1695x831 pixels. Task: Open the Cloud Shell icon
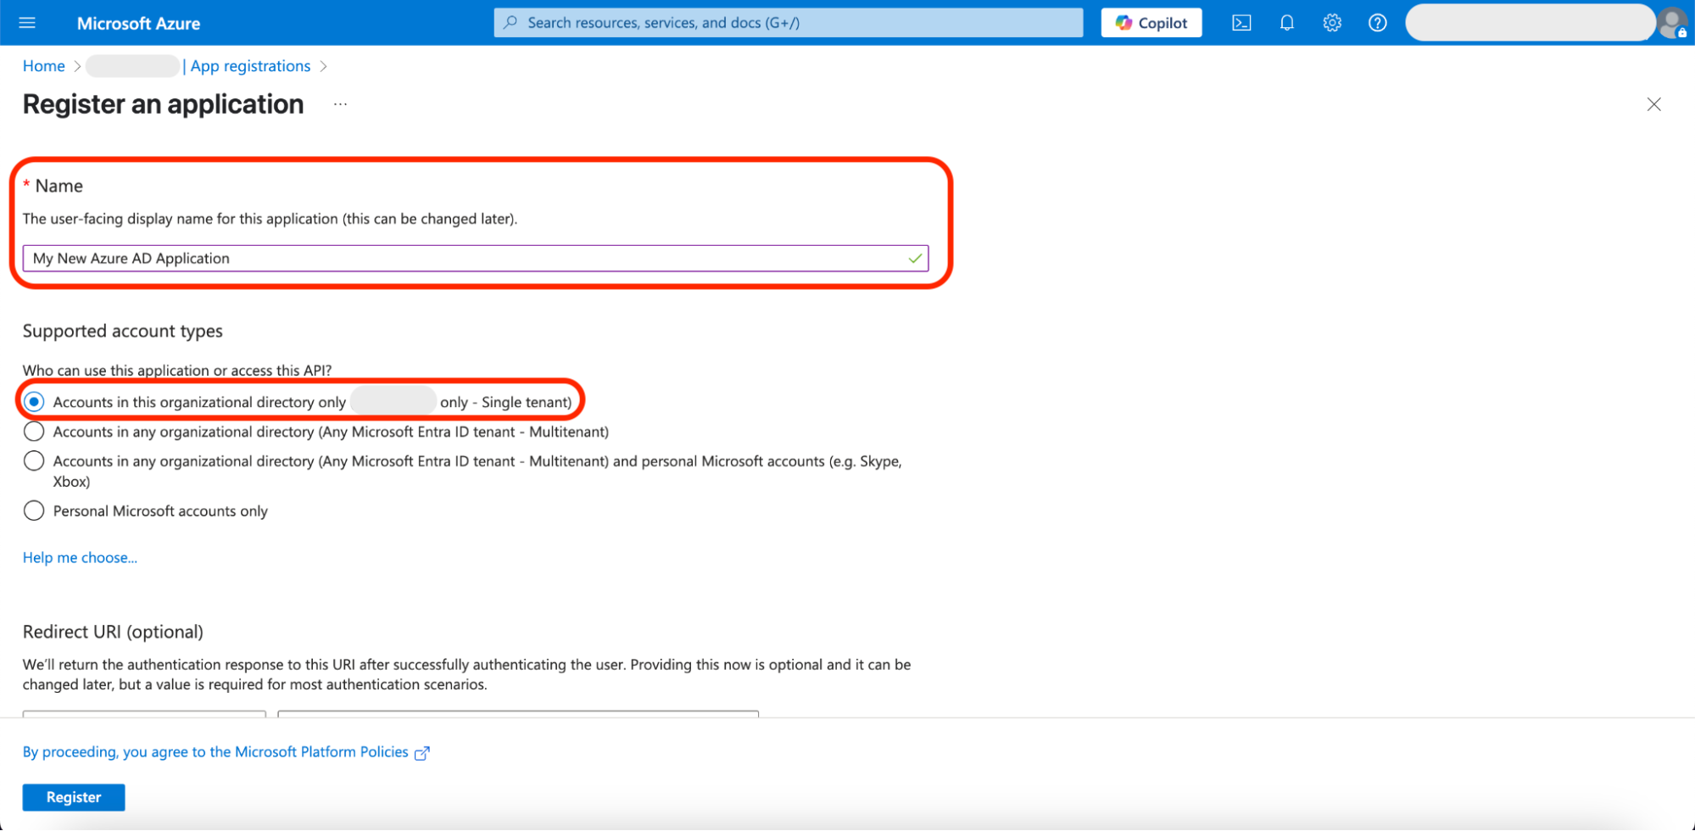click(1241, 23)
